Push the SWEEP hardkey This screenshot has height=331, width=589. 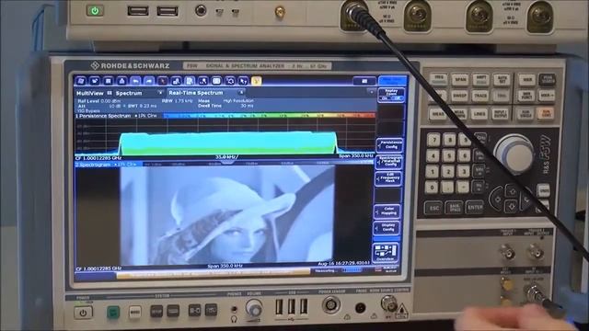point(459,96)
